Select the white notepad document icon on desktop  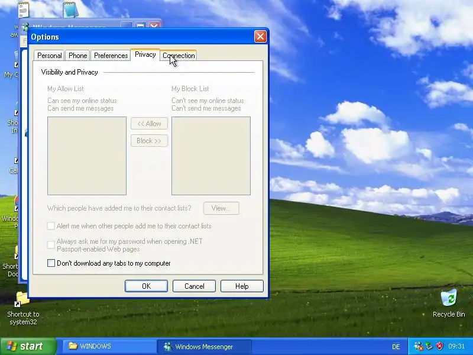(23, 9)
